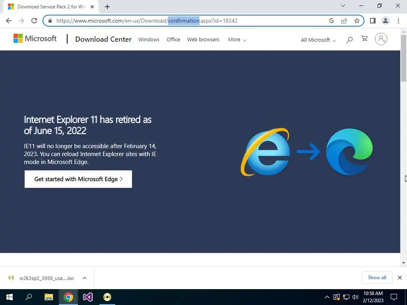Reload the page with the refresh icon
Screen dimensions: 407x305
tap(34, 21)
